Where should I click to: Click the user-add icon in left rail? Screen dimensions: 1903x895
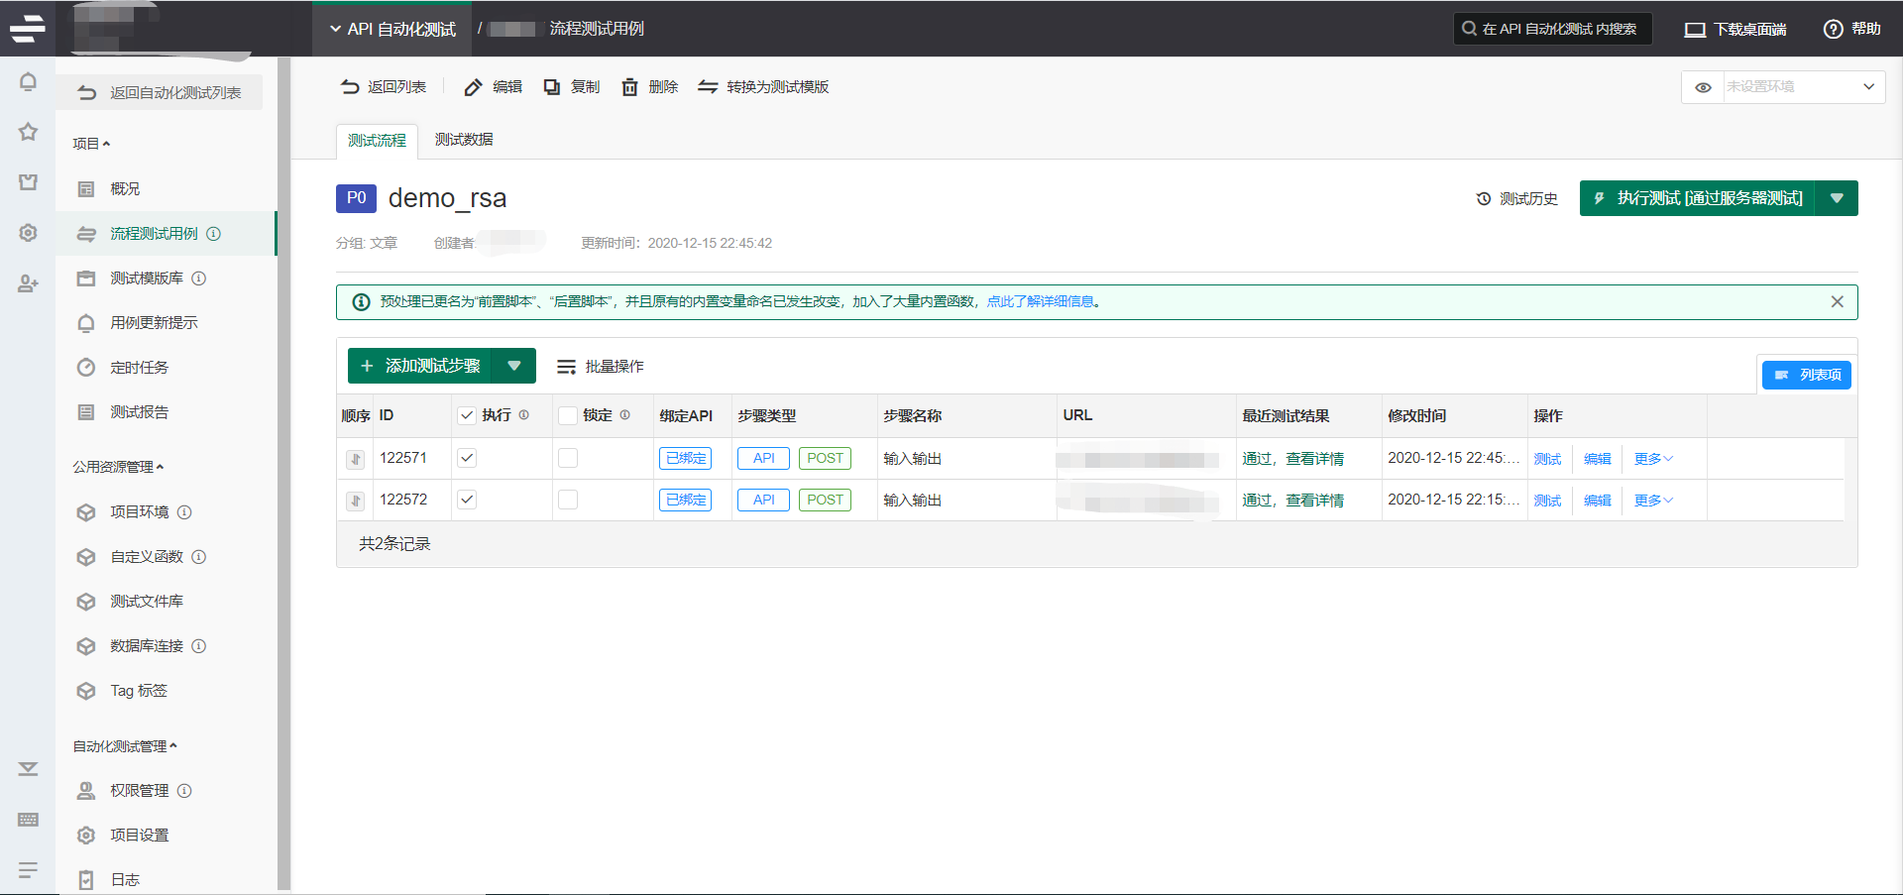click(28, 283)
